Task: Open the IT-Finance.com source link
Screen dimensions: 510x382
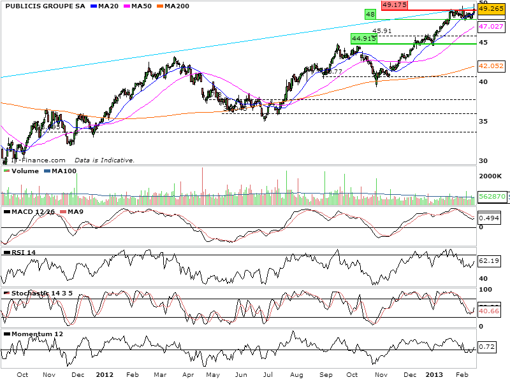Action: tap(38, 160)
